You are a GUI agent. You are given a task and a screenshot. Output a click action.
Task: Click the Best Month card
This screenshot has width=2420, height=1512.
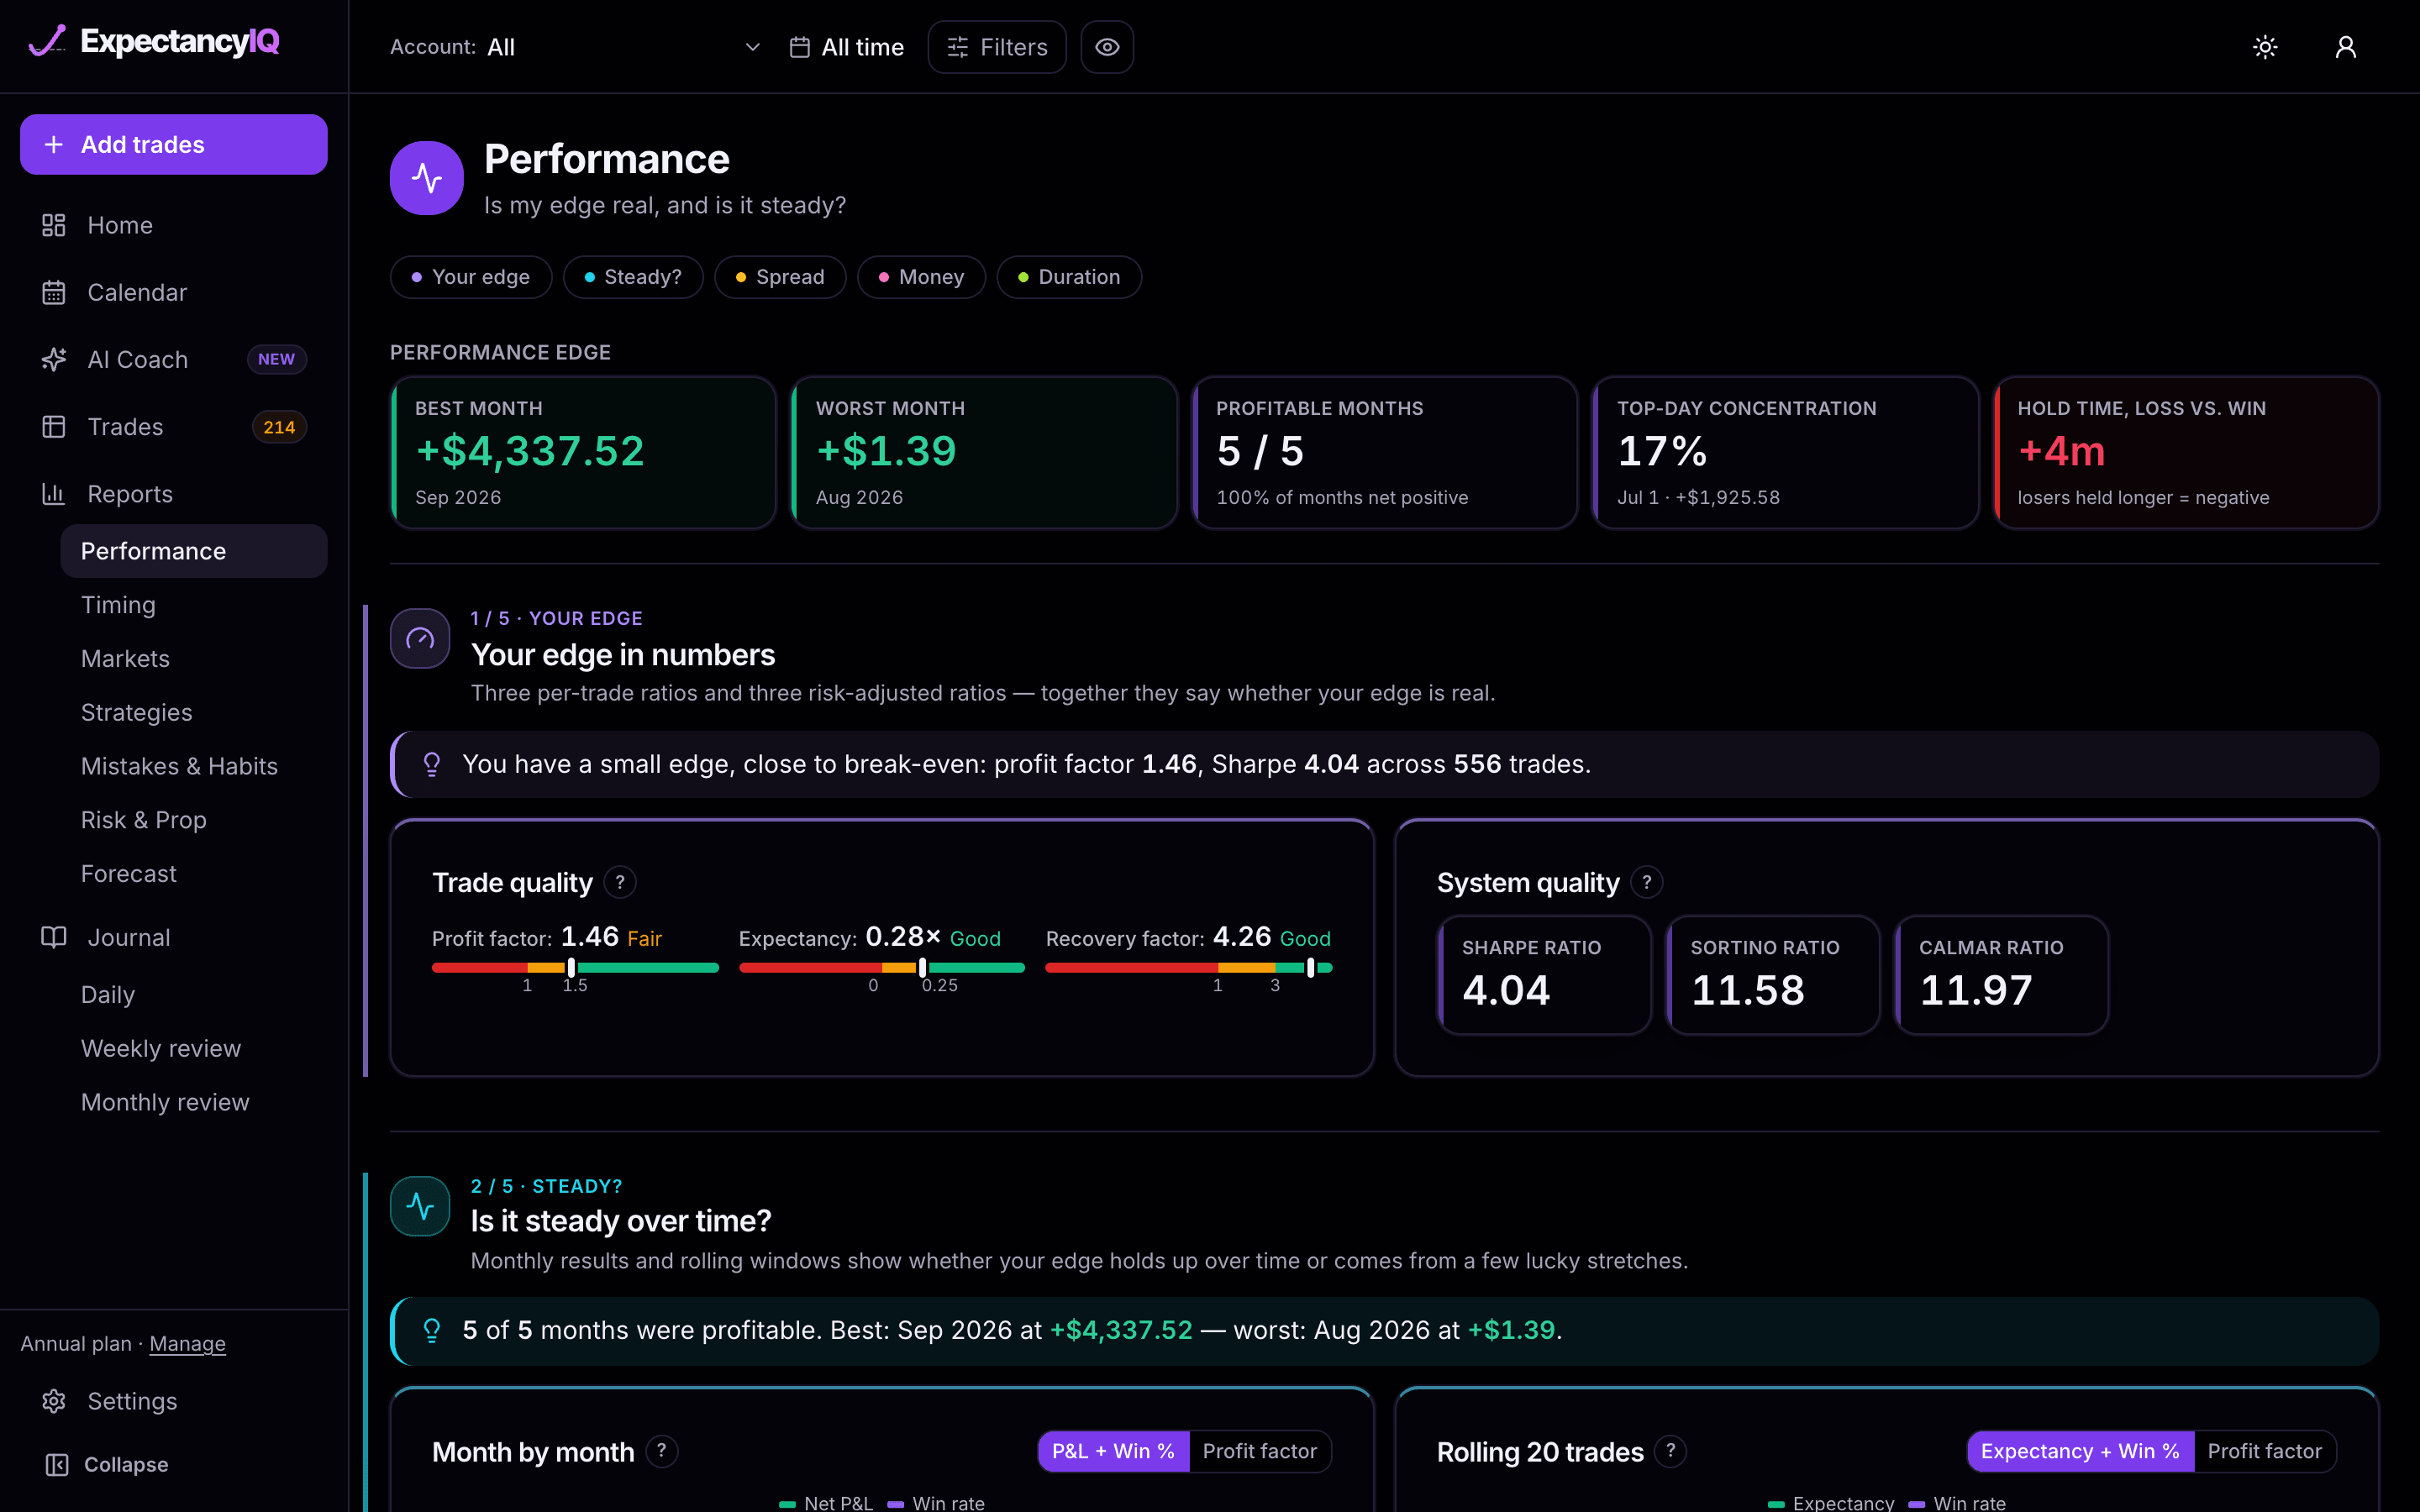pyautogui.click(x=584, y=452)
